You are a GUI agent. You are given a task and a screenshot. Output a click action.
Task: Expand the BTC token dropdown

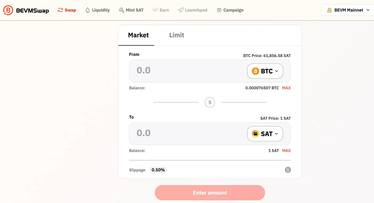click(265, 71)
